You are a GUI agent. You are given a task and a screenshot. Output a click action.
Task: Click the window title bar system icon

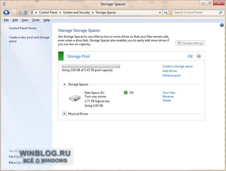pyautogui.click(x=4, y=4)
